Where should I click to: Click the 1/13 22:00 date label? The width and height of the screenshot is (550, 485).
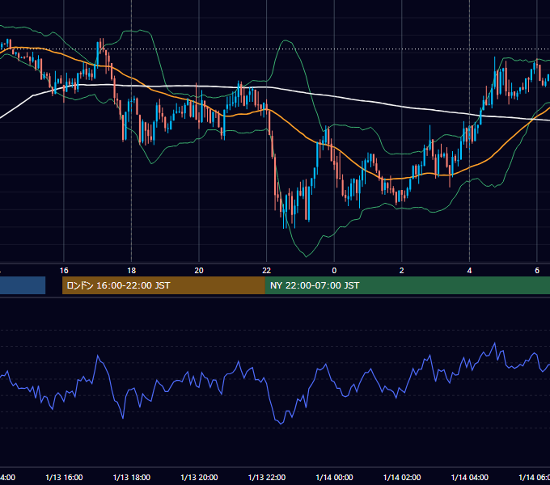(267, 477)
